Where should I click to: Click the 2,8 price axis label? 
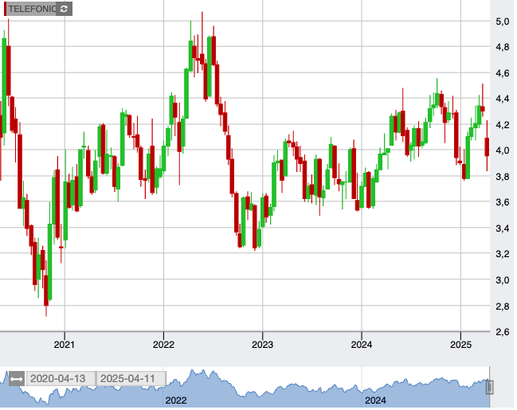click(x=503, y=307)
